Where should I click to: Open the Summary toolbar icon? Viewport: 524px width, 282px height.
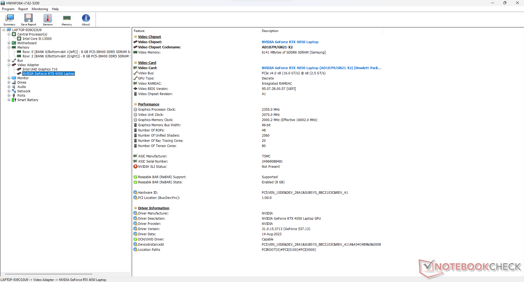[9, 20]
